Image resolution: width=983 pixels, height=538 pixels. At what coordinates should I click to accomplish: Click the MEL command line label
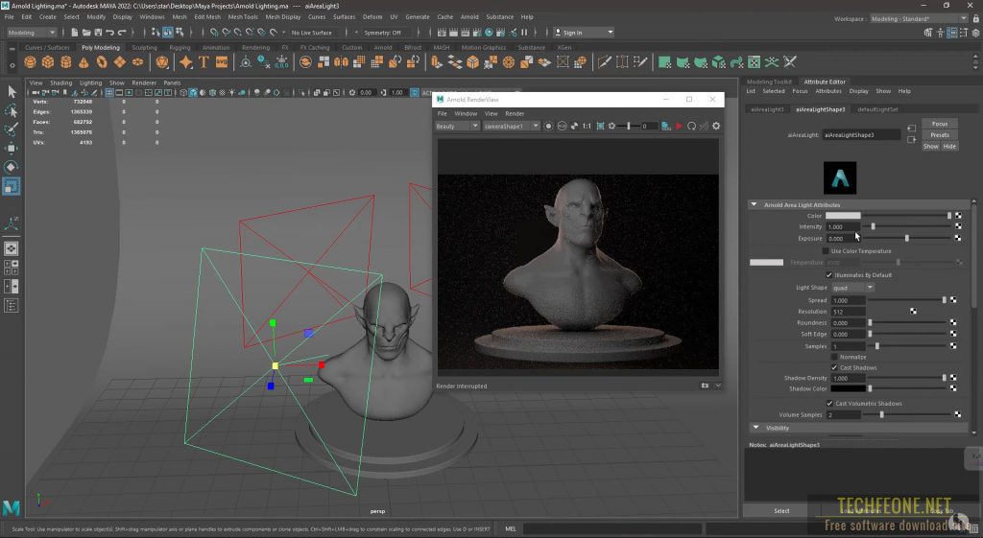tap(511, 528)
